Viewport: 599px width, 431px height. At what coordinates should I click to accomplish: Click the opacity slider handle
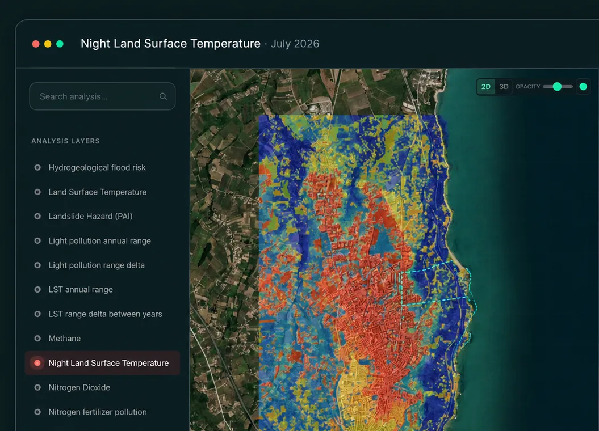coord(557,87)
